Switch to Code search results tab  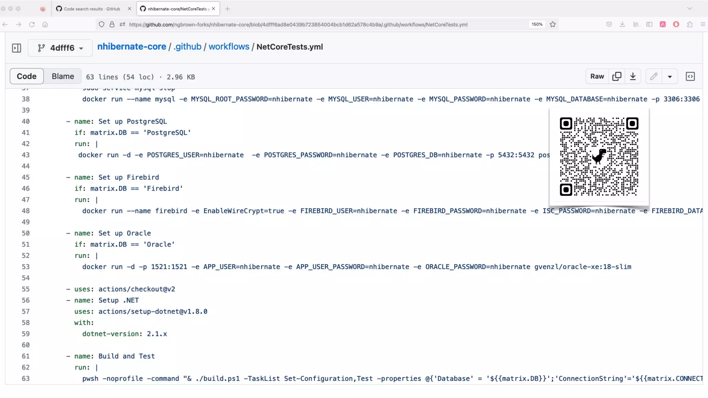click(92, 9)
